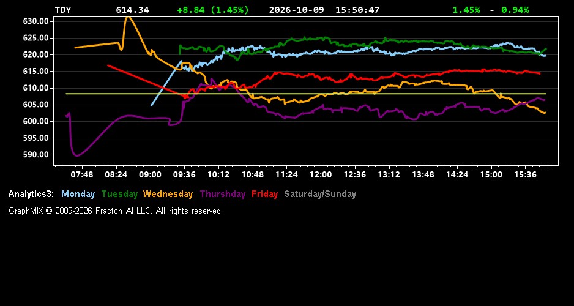
Task: Click the 620.00 y-axis label
Action: click(36, 54)
